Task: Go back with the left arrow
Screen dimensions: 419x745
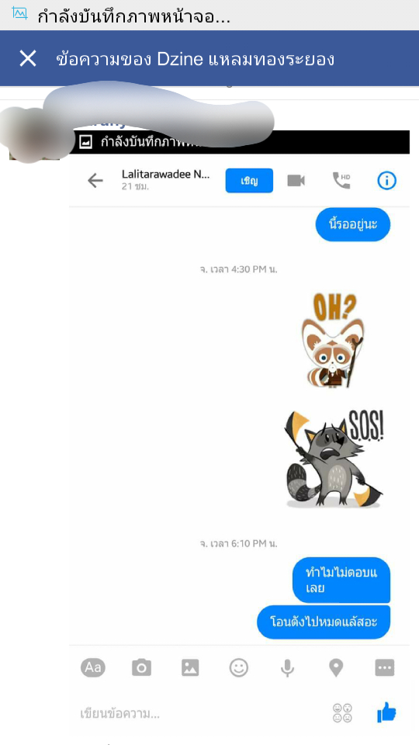Action: point(95,181)
